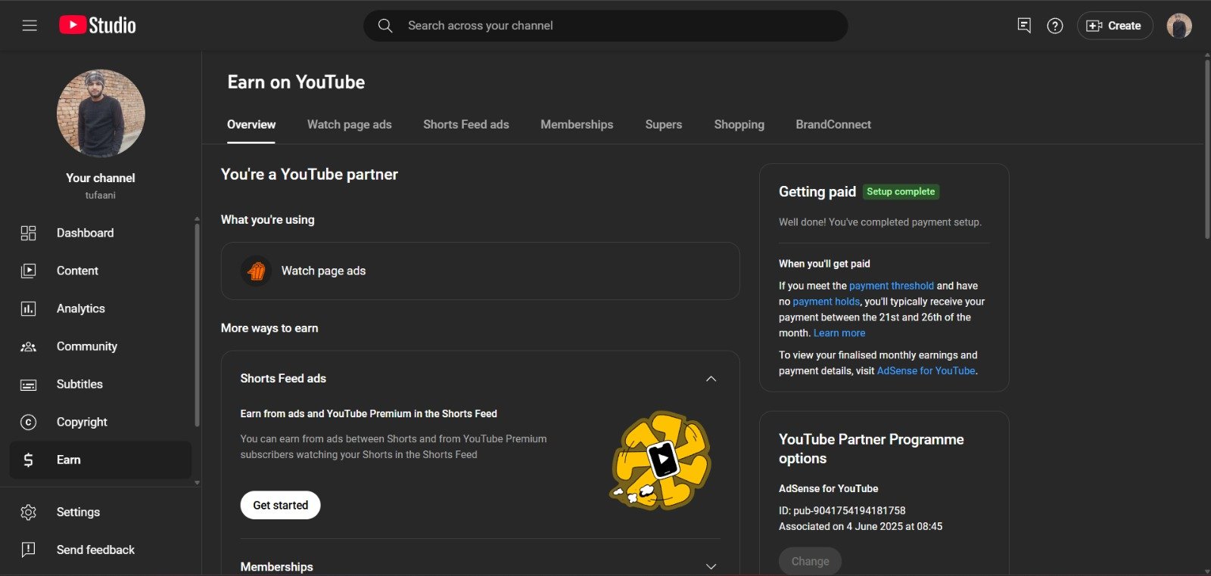
Task: Click the Get started button
Action: click(280, 505)
